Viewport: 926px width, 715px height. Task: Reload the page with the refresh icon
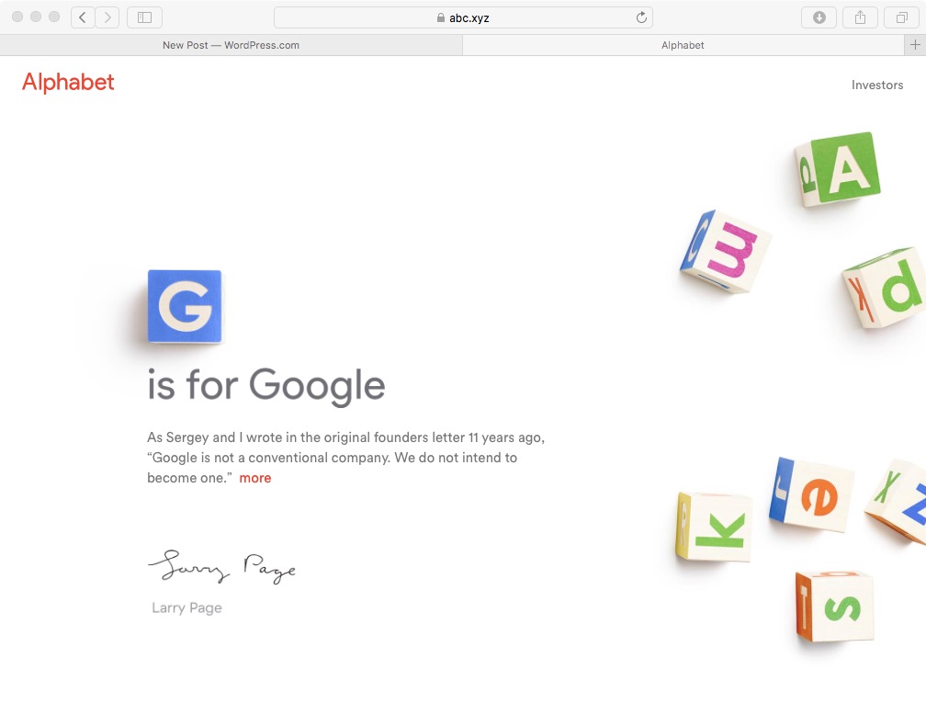[x=641, y=17]
